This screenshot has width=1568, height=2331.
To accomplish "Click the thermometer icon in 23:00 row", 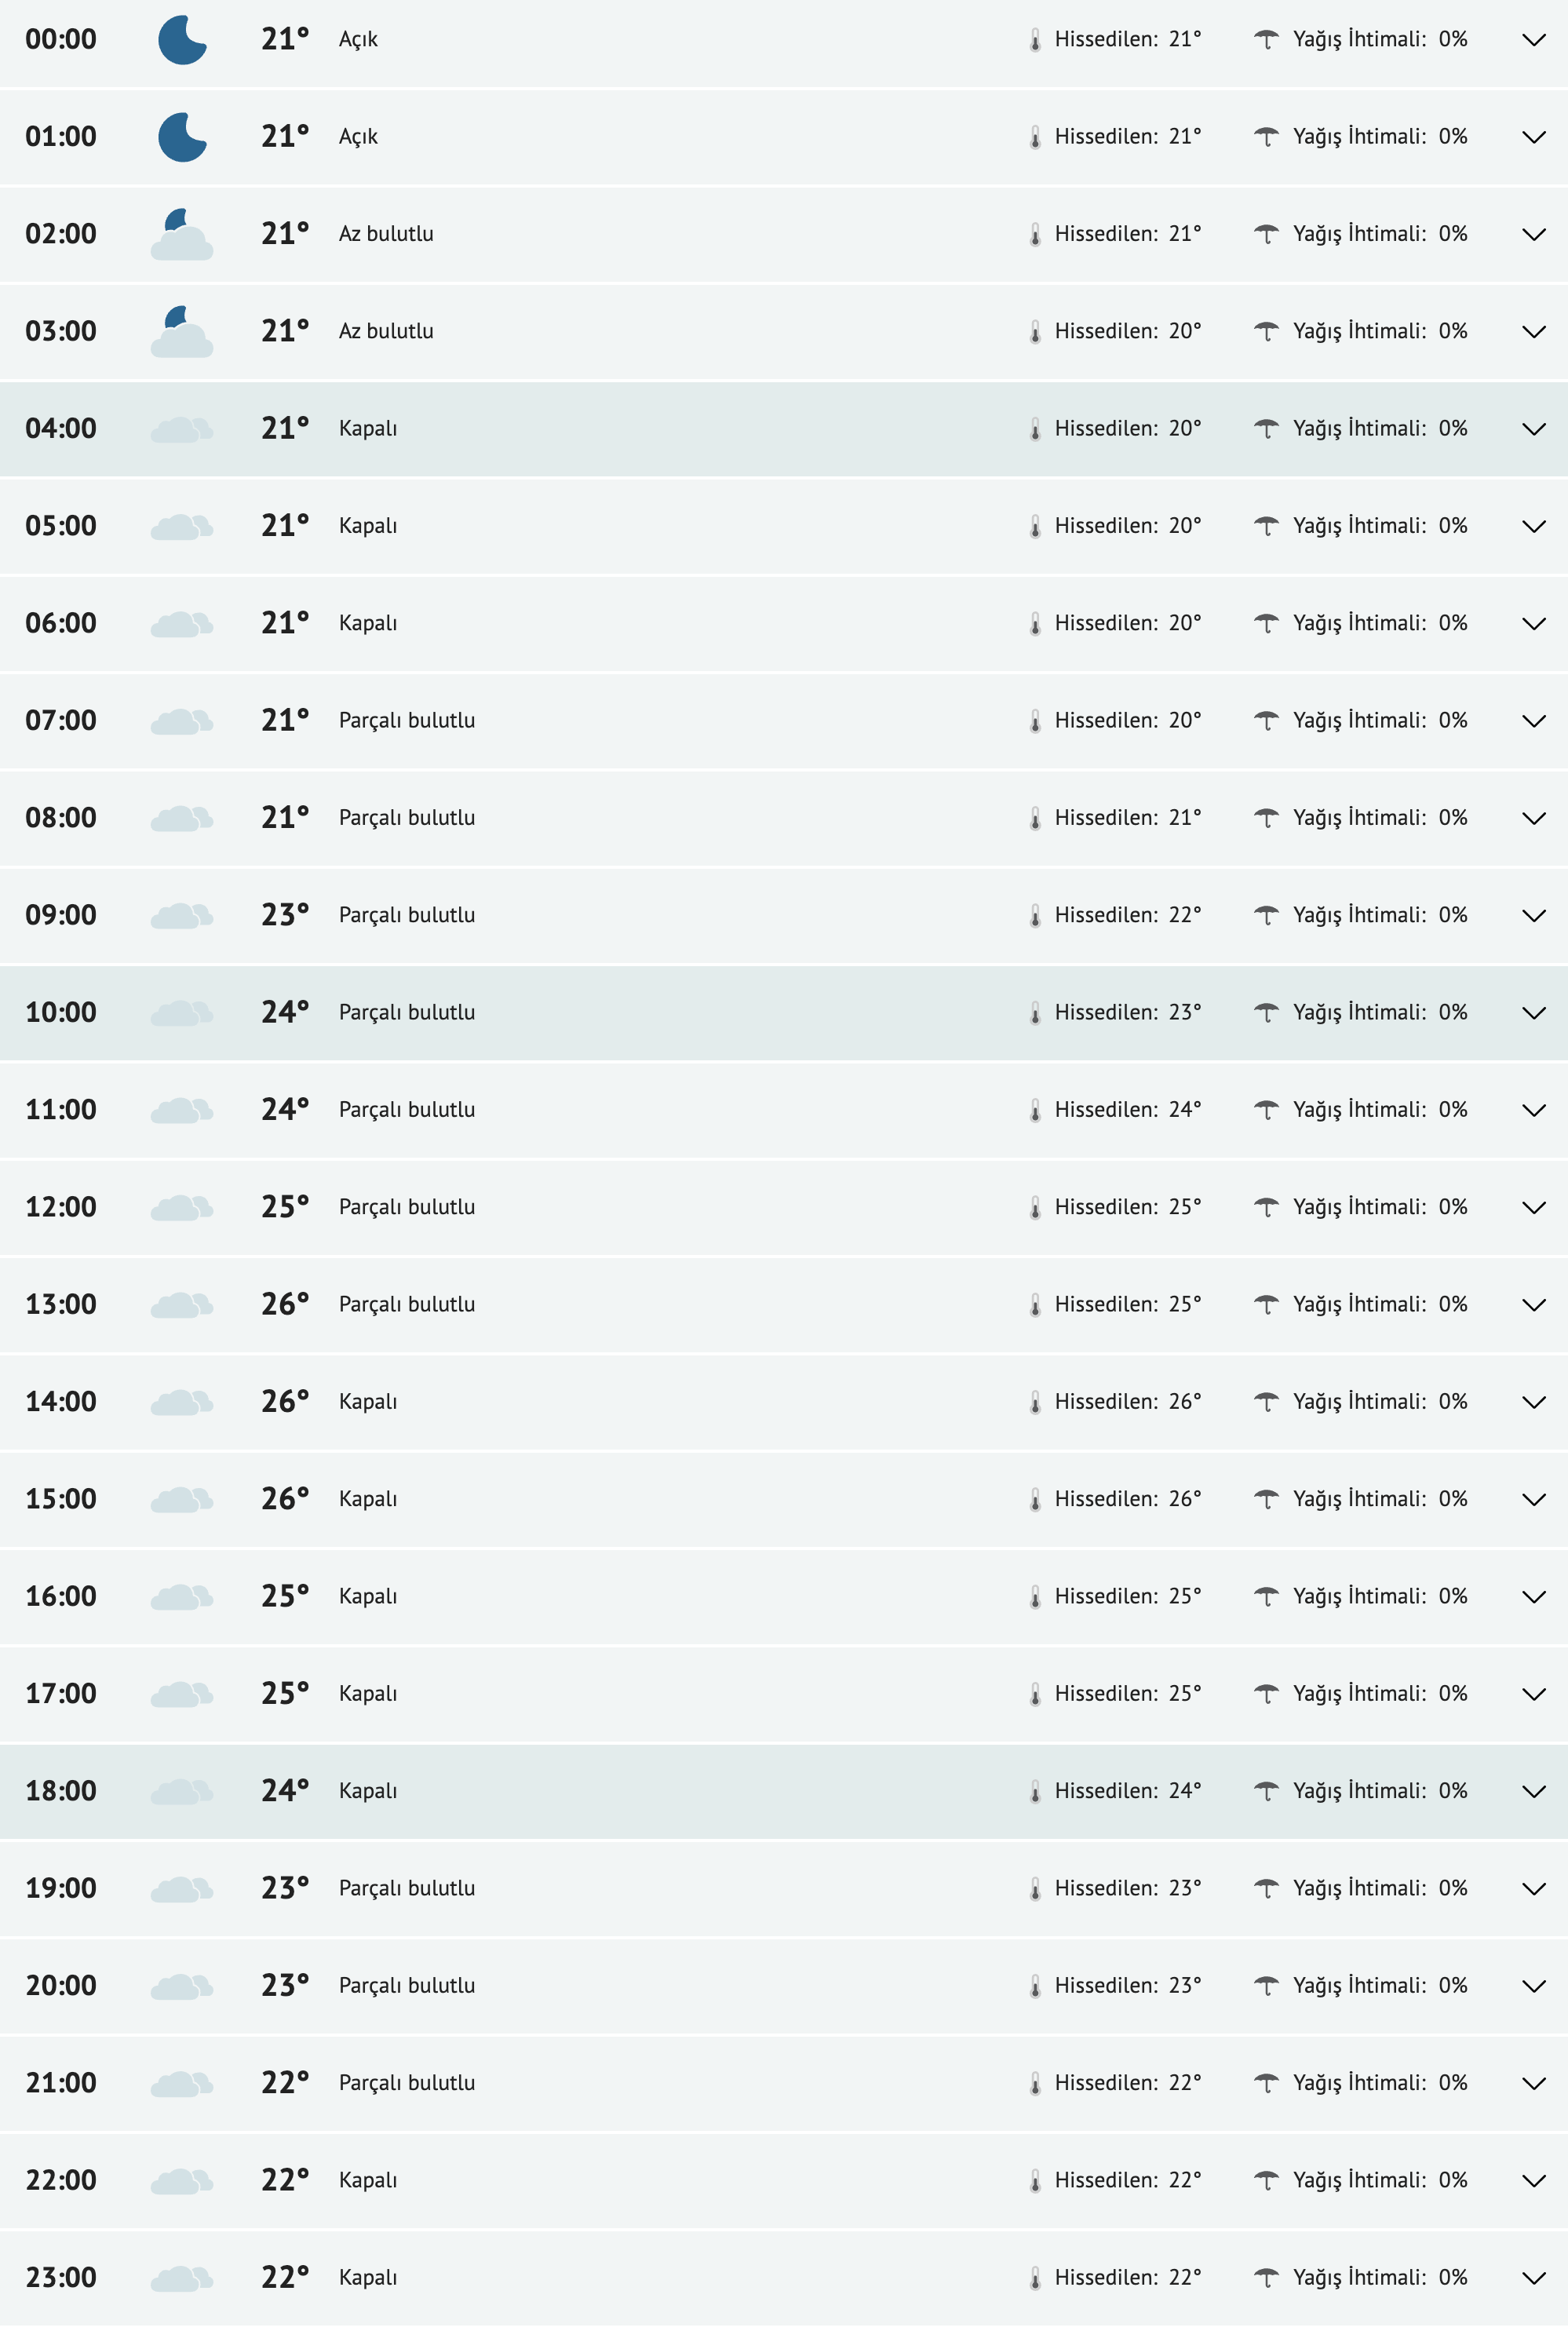I will point(1035,2278).
